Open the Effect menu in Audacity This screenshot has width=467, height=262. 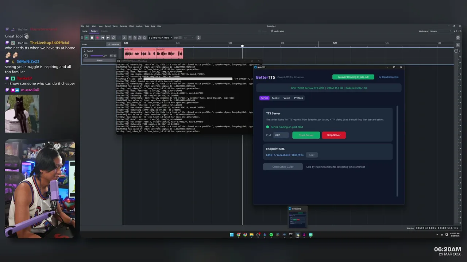point(132,26)
